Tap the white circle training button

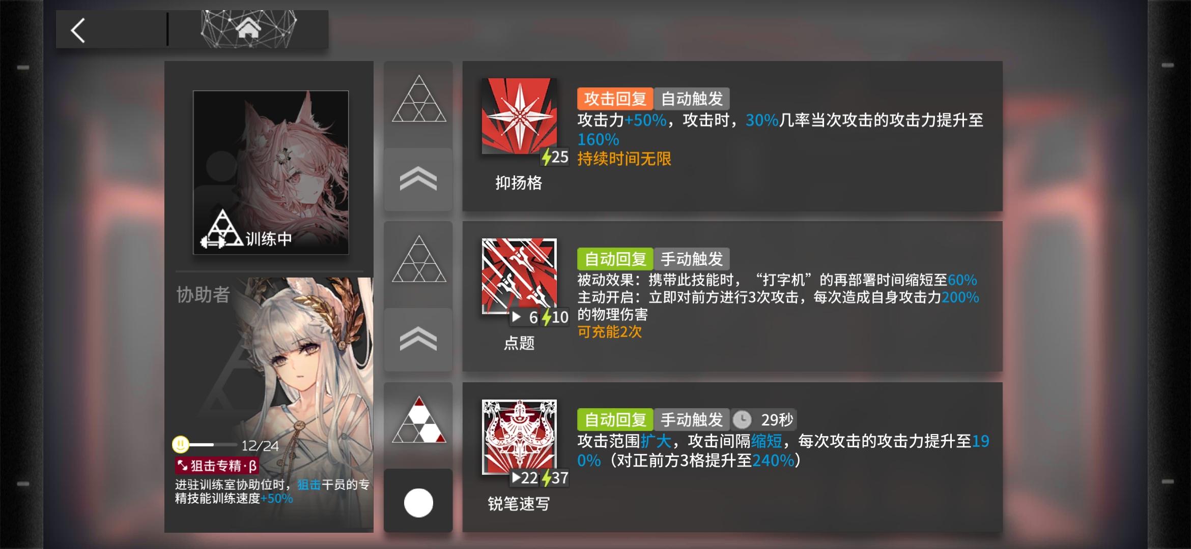[x=418, y=502]
